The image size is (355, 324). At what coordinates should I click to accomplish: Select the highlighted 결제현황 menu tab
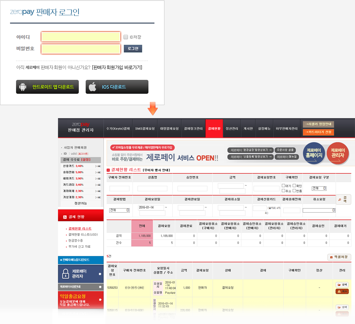click(214, 128)
